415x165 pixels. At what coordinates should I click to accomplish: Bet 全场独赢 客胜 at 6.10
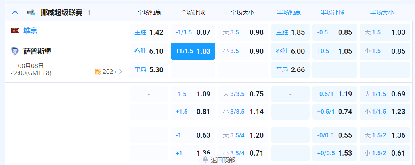tap(149, 51)
